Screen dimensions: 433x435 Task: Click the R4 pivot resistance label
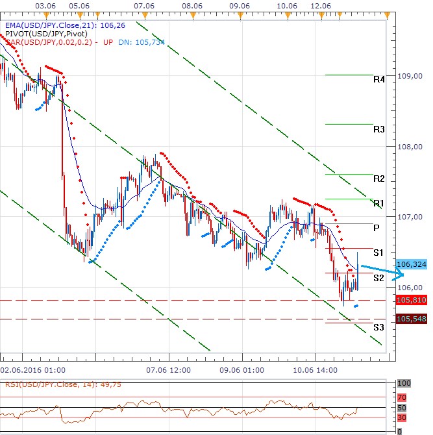point(379,79)
